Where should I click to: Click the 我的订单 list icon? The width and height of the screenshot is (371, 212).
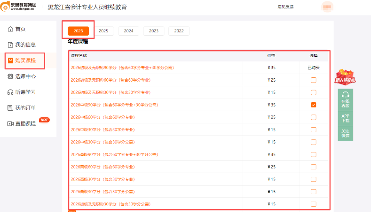coord(10,108)
